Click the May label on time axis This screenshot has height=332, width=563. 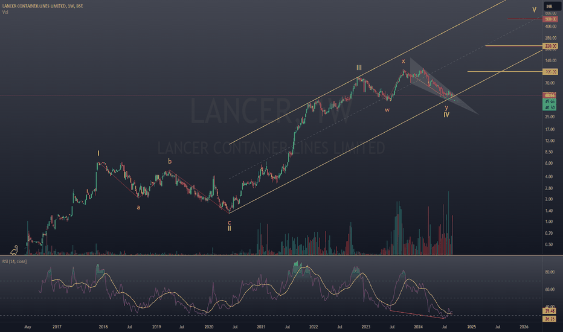point(28,327)
